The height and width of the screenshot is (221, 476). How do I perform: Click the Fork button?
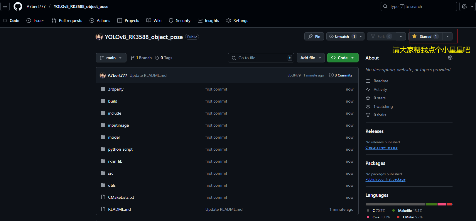(382, 36)
